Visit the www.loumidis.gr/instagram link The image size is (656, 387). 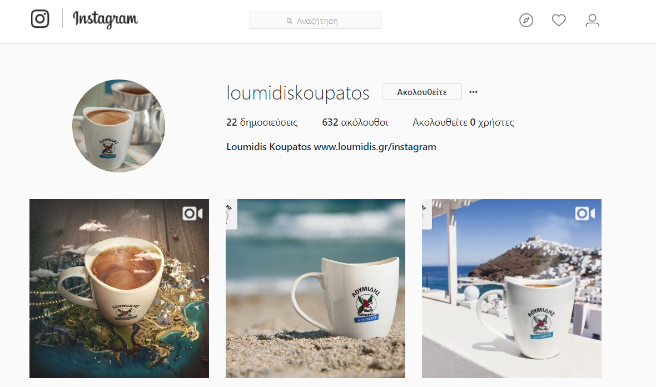point(375,147)
